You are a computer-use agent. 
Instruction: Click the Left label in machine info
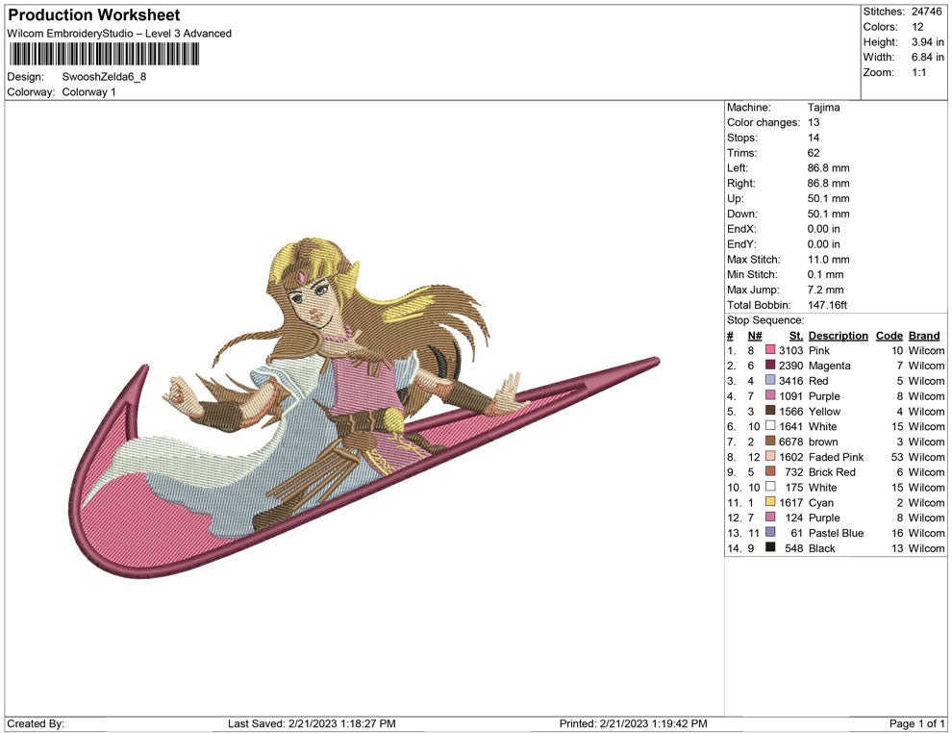click(x=737, y=167)
